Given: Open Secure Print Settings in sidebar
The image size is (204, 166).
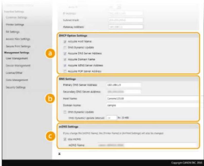Looking at the screenshot, I should (18, 46).
